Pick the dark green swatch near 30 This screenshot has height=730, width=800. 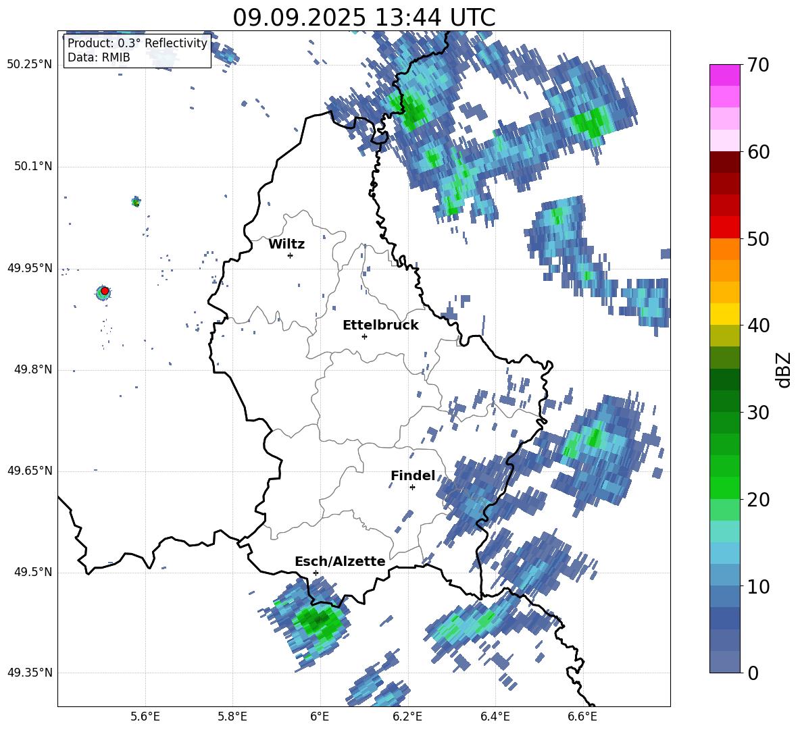pos(724,400)
